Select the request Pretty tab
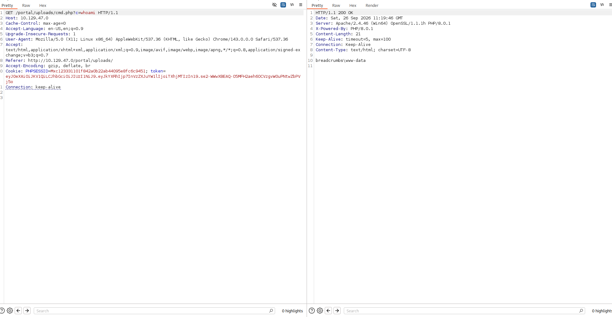The width and height of the screenshot is (612, 317). point(7,5)
